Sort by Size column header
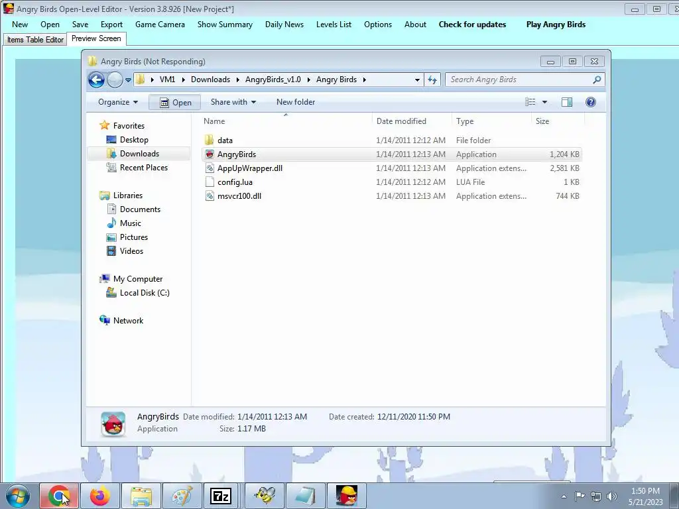Viewport: 679px width, 509px height. (x=542, y=121)
